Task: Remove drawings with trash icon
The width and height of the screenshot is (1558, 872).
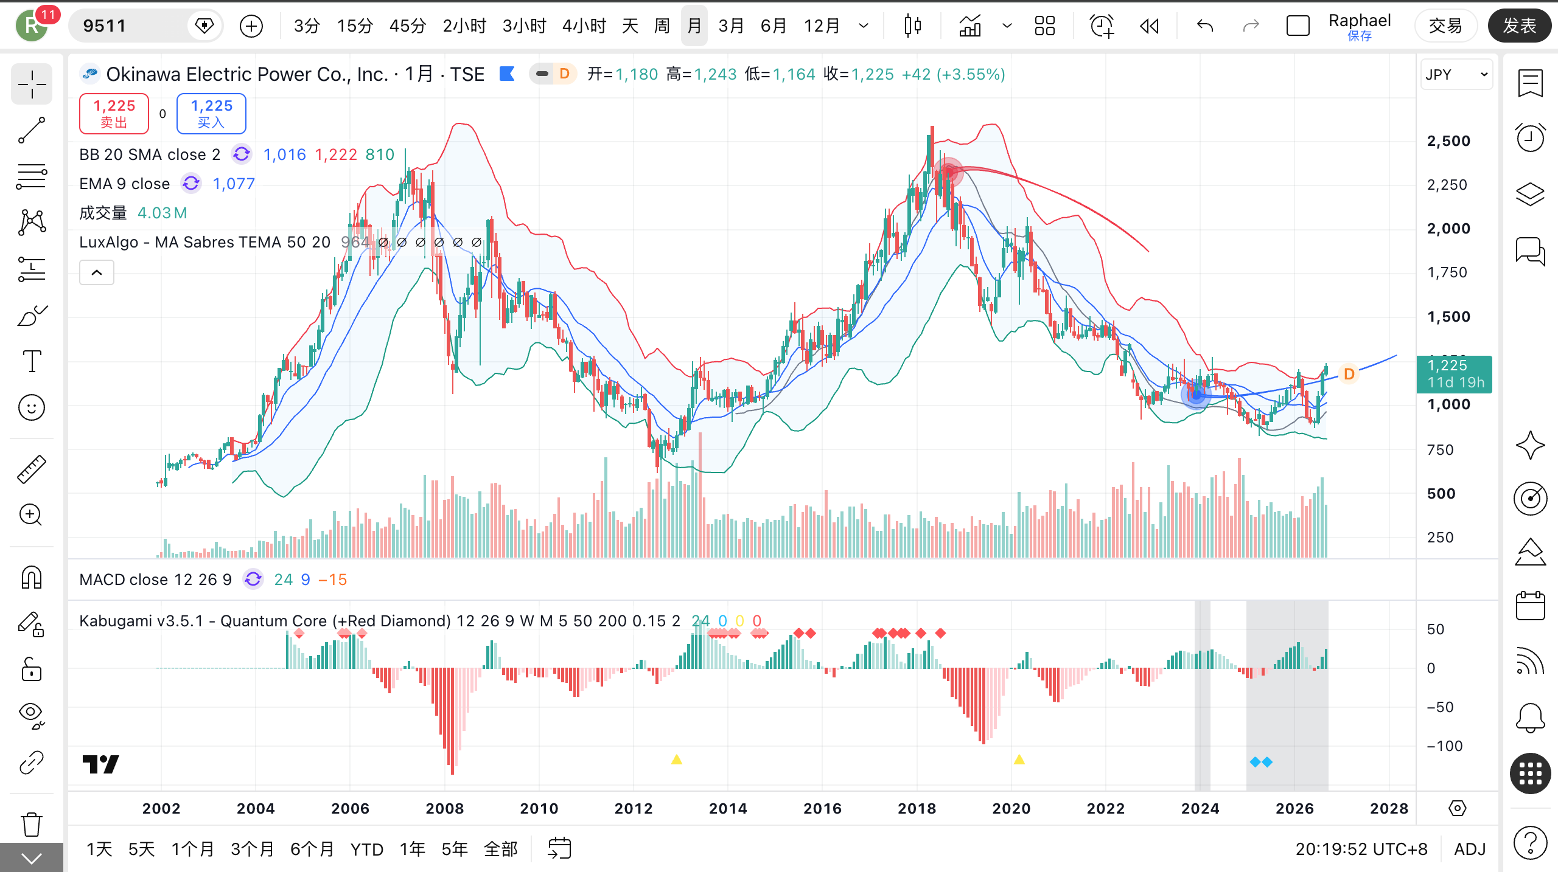Action: 32,824
